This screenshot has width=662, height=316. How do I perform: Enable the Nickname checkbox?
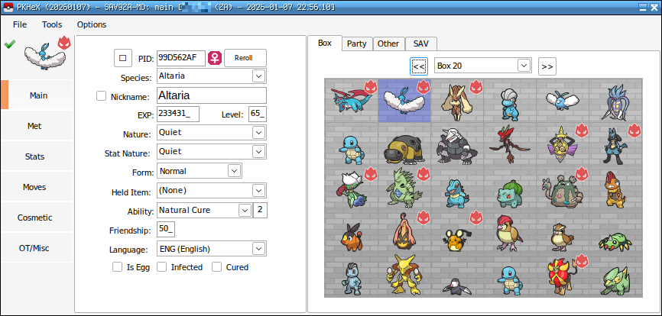tap(102, 96)
